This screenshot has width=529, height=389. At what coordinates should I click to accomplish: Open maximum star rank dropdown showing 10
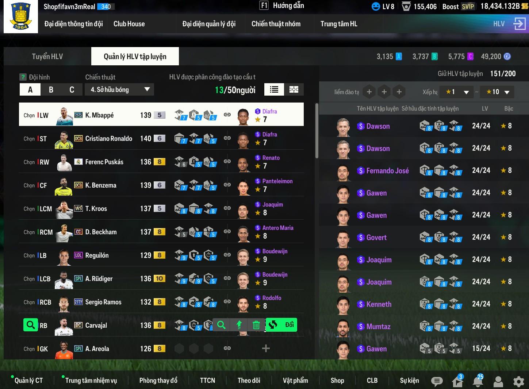(x=497, y=92)
